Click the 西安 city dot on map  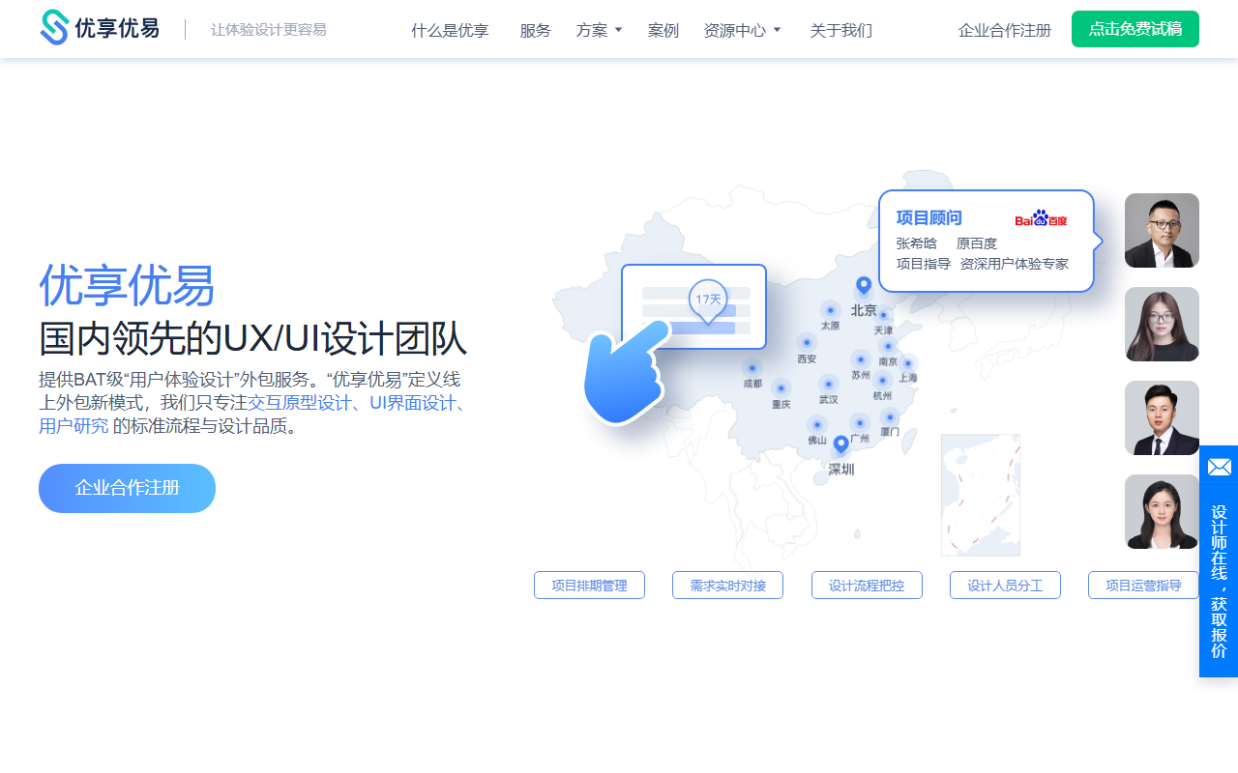807,342
